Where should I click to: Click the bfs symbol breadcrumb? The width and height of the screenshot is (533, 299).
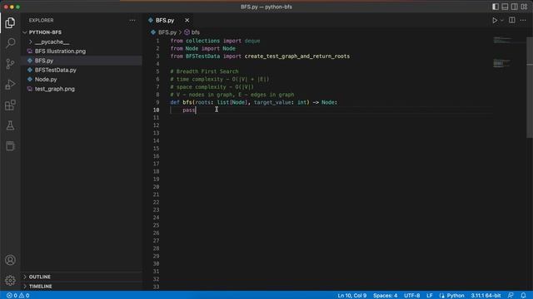point(195,32)
